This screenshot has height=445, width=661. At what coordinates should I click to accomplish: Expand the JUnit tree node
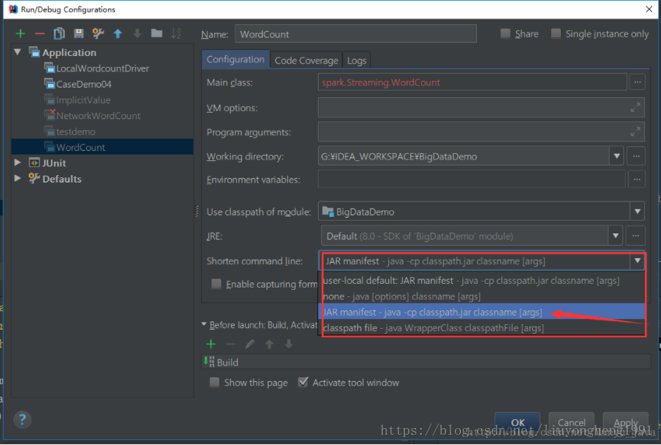(x=17, y=163)
